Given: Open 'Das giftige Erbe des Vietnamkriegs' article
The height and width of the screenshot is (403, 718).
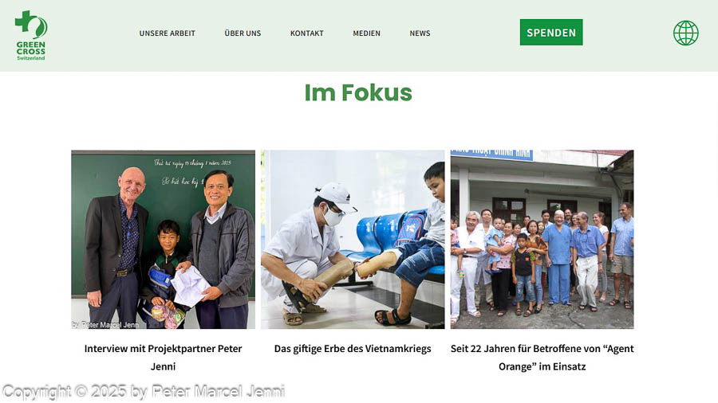Looking at the screenshot, I should tap(353, 349).
